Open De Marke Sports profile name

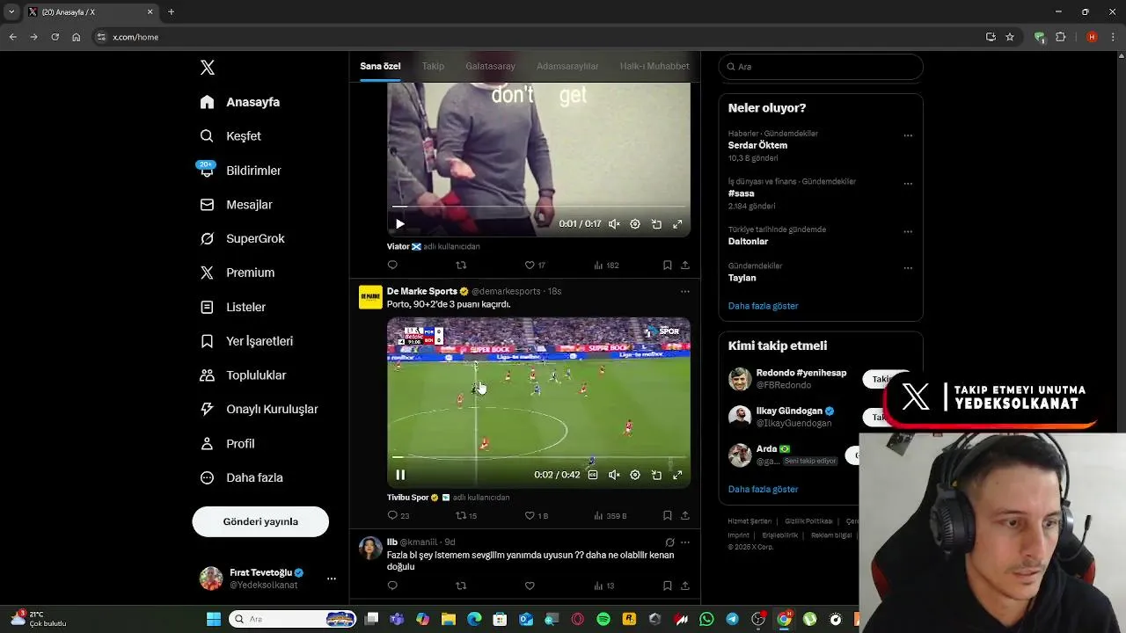pyautogui.click(x=422, y=291)
